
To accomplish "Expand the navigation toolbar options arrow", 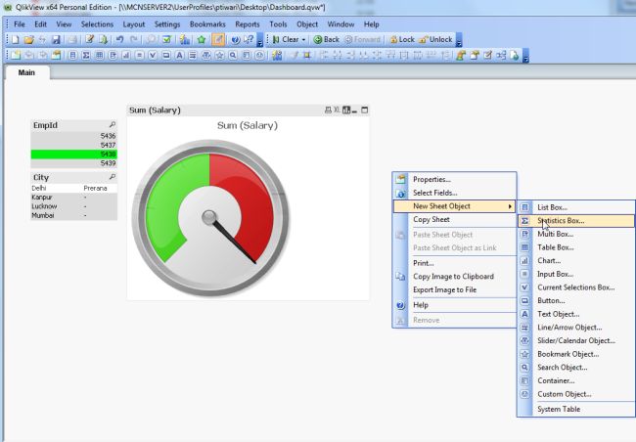I will point(459,40).
